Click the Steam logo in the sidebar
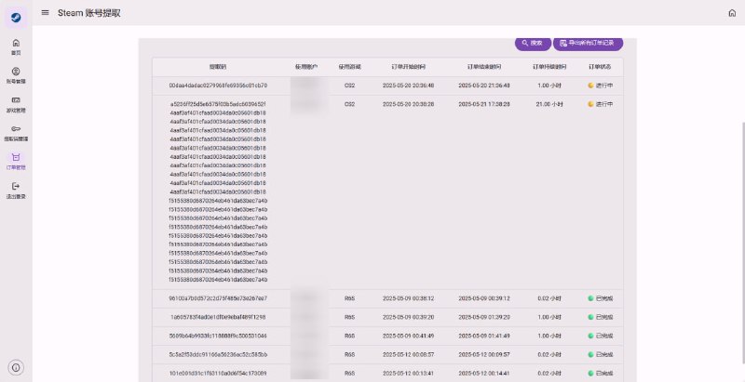Image resolution: width=745 pixels, height=382 pixels. [16, 14]
